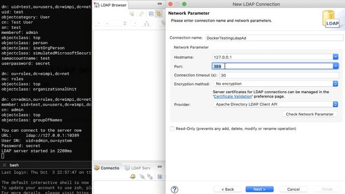Click the Cancel button
The width and height of the screenshot is (345, 194).
click(x=293, y=189)
